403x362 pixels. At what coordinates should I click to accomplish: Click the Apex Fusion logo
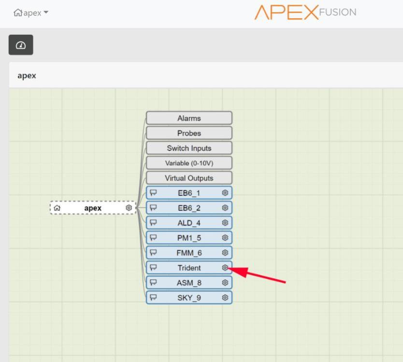(x=305, y=13)
